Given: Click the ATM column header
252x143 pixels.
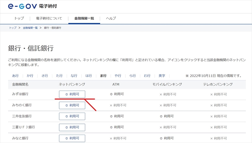Looking at the screenshot, I should [116, 84].
